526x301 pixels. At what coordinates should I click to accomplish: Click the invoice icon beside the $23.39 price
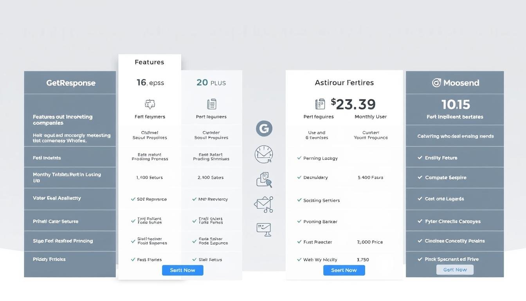[320, 104]
